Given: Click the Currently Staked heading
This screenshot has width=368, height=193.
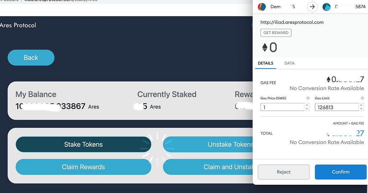Looking at the screenshot, I should [167, 94].
